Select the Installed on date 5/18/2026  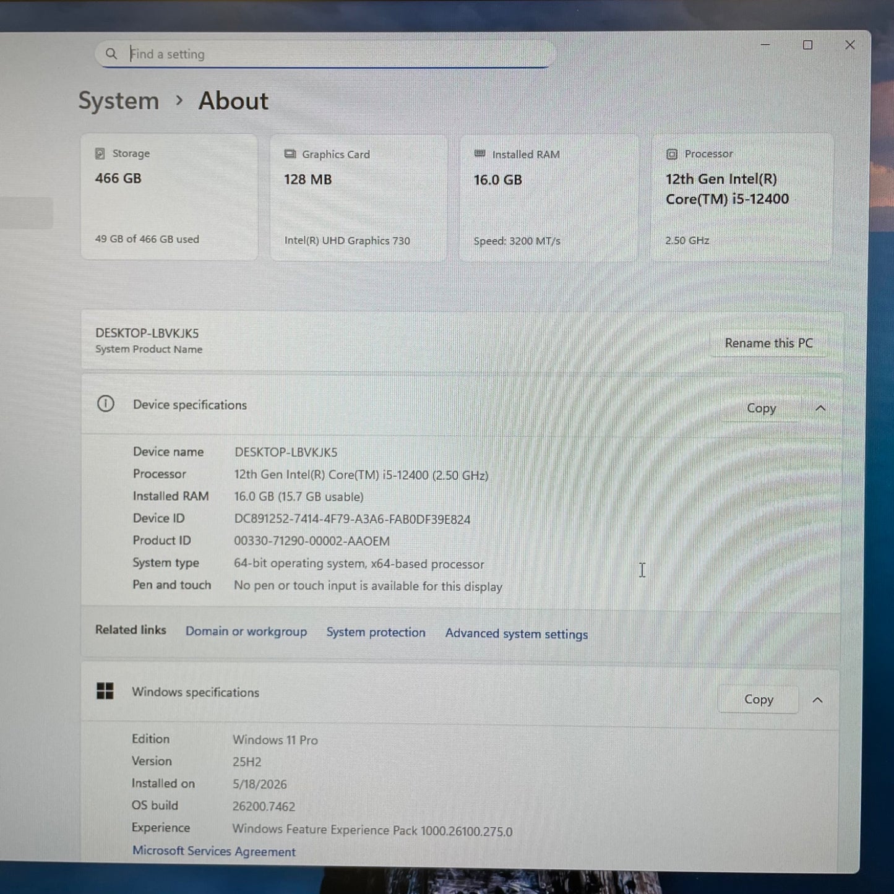[260, 784]
